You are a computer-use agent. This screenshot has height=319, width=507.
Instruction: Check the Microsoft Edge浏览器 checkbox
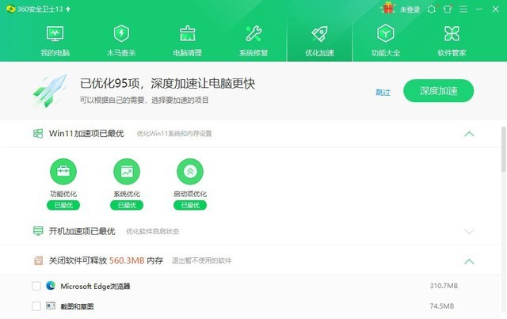coord(36,286)
